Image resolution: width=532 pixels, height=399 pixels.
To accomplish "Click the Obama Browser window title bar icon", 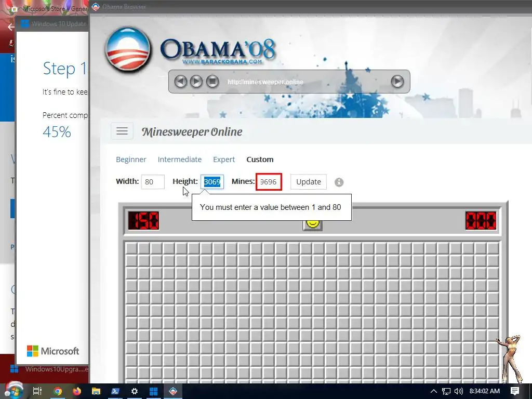I will [x=96, y=6].
